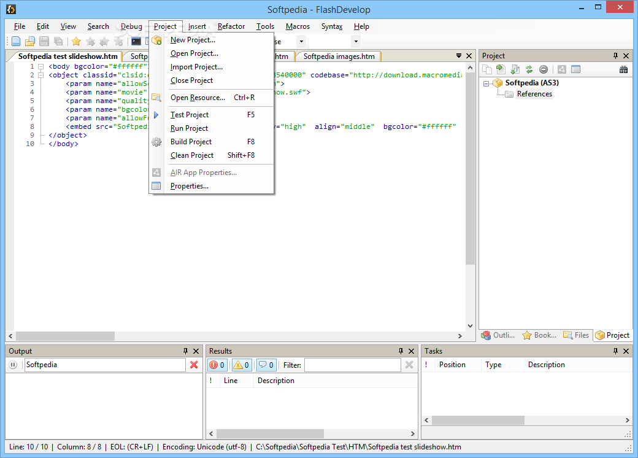This screenshot has width=638, height=458.
Task: Click the green refresh arrows in Project panel
Action: click(x=529, y=69)
